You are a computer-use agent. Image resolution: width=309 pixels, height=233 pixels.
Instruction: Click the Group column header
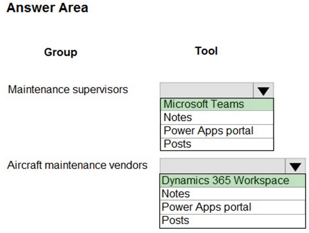[61, 53]
